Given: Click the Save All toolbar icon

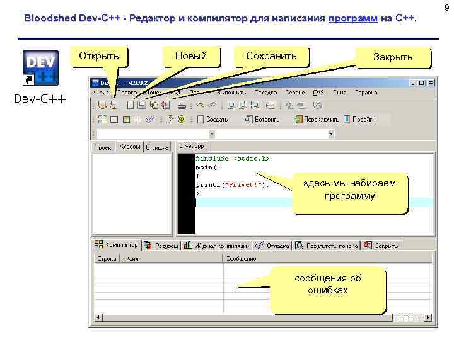Looking at the screenshot, I should [154, 105].
